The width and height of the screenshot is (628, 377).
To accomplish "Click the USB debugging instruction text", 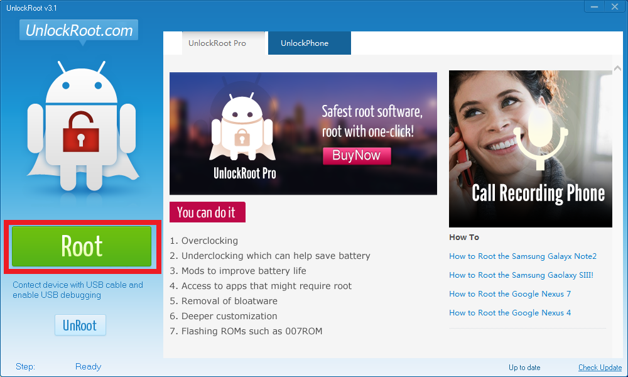I will (x=78, y=290).
